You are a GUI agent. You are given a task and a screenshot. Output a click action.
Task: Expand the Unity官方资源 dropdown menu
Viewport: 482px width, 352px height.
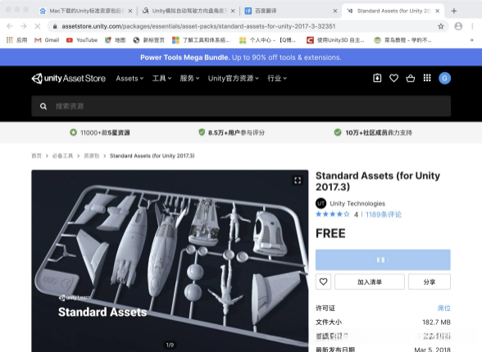(x=234, y=79)
